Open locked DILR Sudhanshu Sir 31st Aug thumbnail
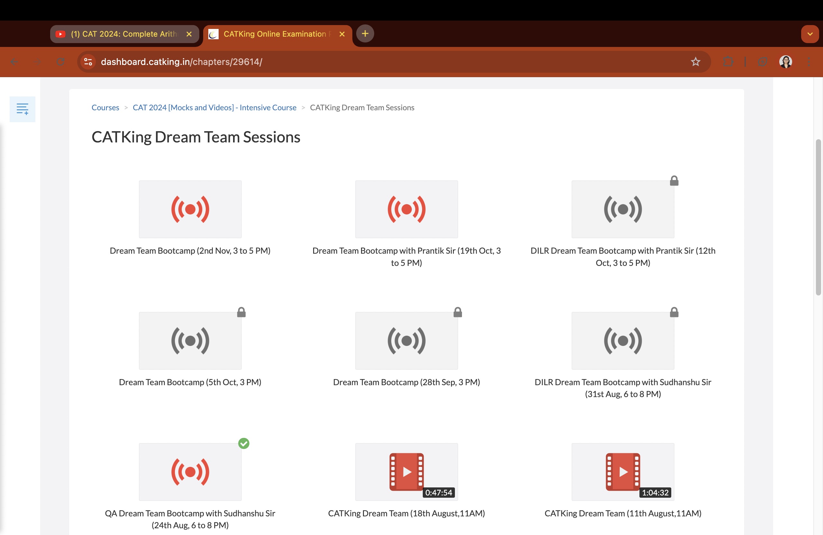823x535 pixels. coord(623,340)
